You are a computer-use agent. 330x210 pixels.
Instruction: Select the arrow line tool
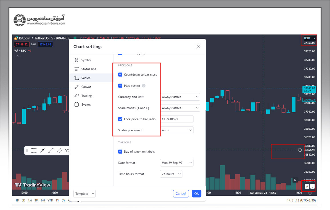[x=42, y=150]
